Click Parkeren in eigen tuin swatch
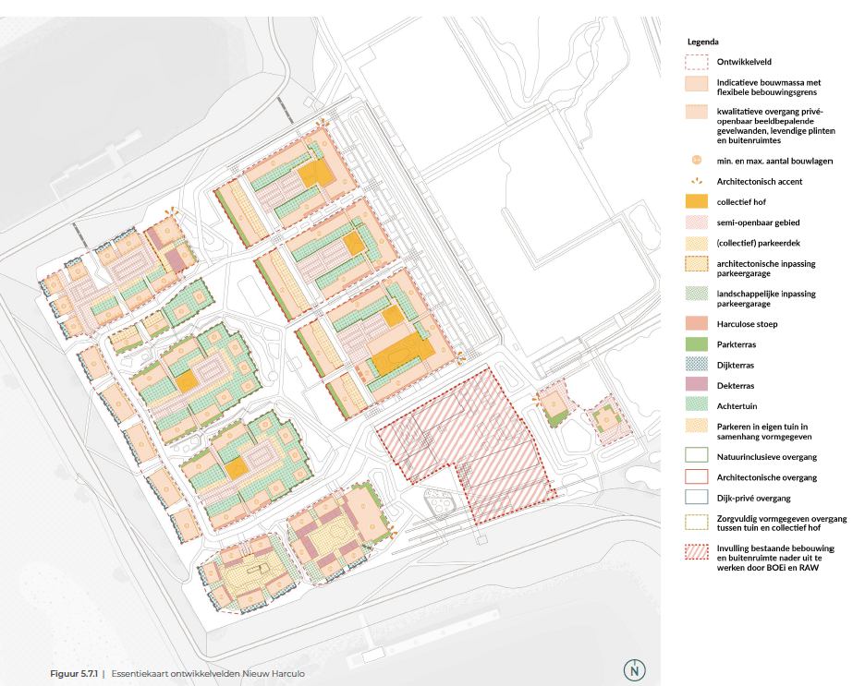This screenshot has width=865, height=686. click(696, 426)
